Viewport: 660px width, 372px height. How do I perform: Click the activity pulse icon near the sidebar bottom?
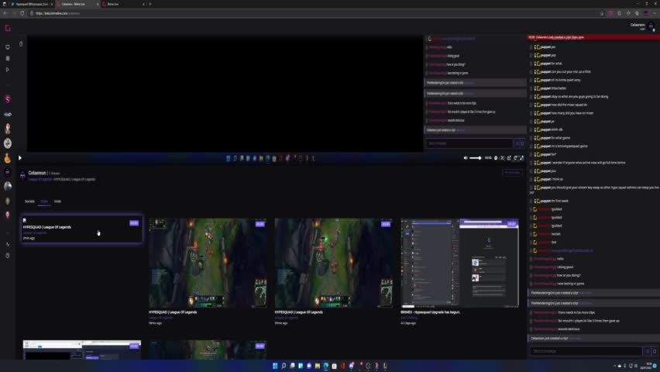8,244
